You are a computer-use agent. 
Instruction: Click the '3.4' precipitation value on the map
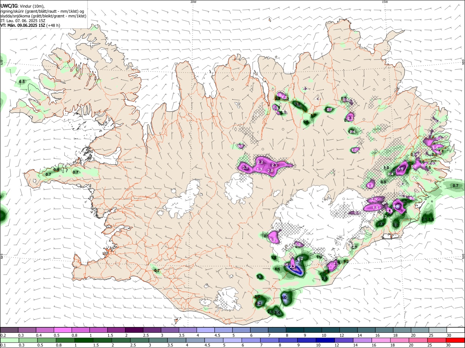coord(278,312)
